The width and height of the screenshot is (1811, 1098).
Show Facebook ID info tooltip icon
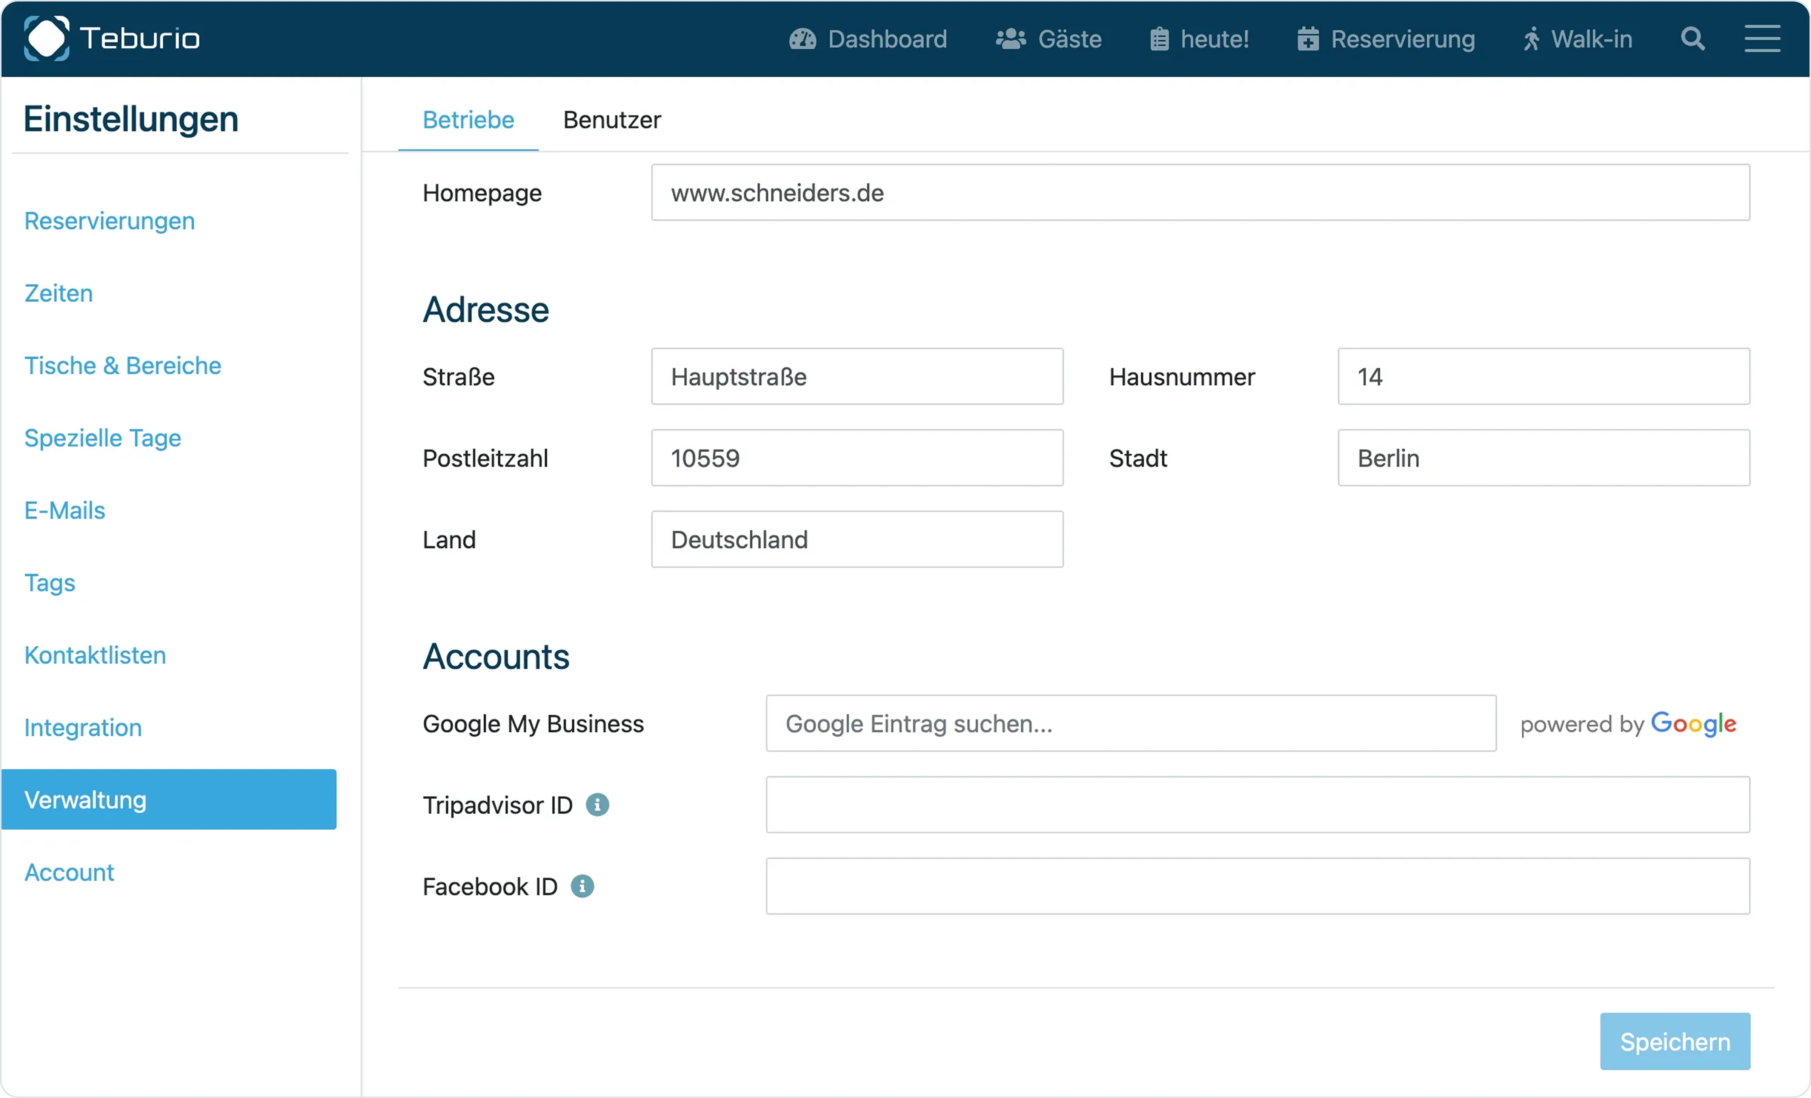(582, 886)
